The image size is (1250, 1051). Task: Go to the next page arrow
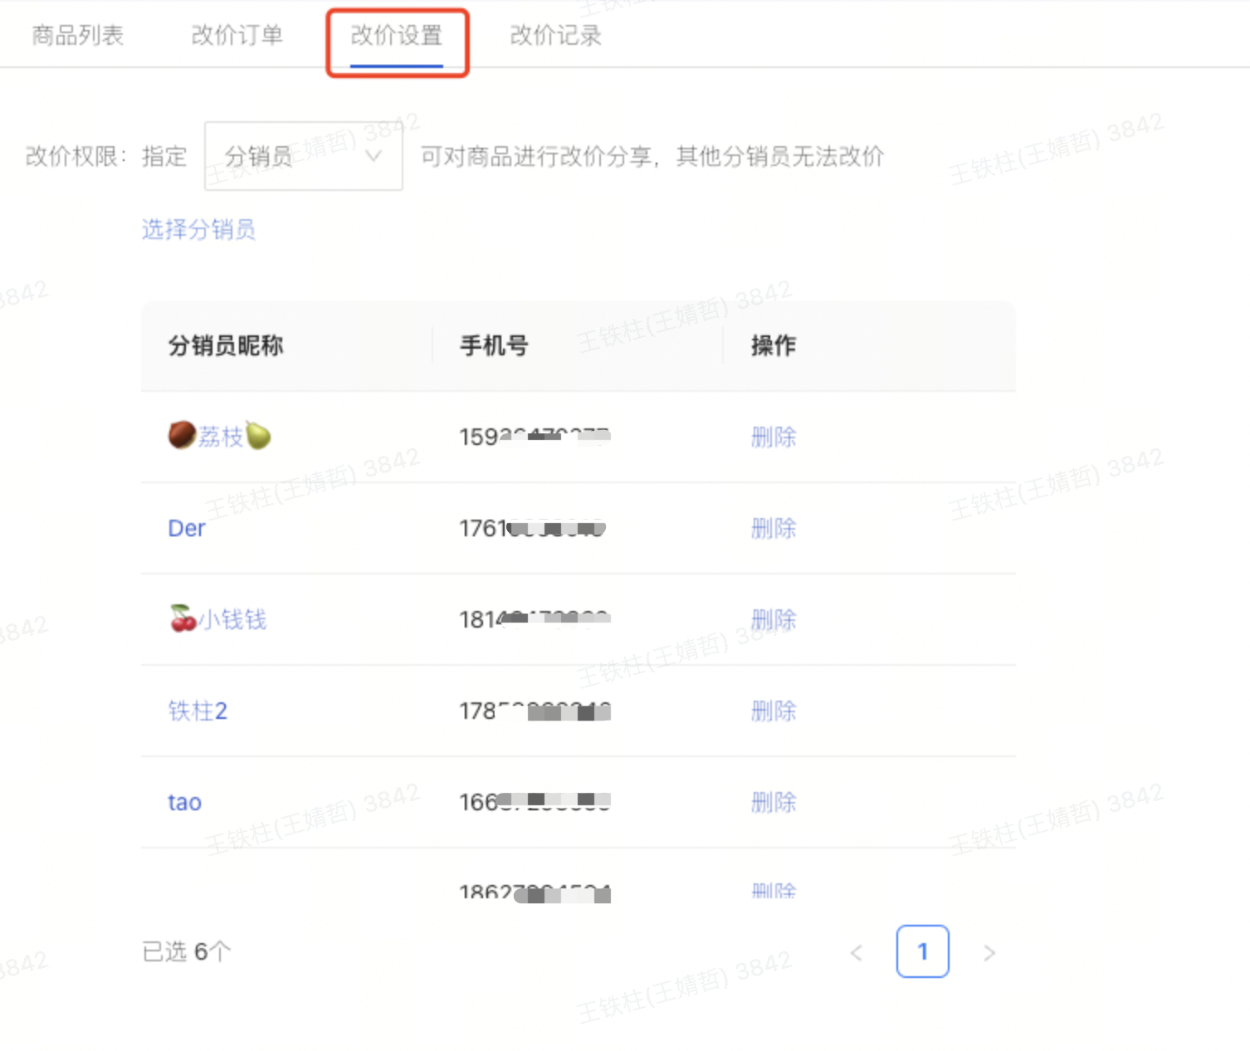[x=989, y=952]
